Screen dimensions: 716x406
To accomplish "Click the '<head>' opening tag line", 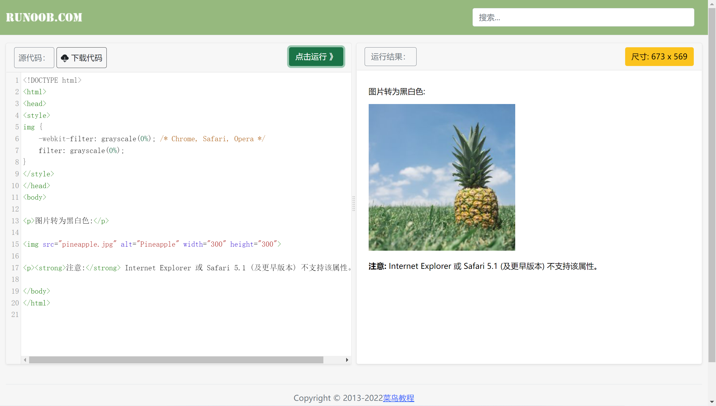I will (35, 104).
